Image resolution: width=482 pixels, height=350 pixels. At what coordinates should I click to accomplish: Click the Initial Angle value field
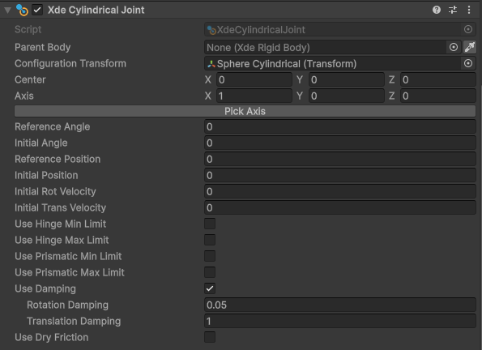pos(340,143)
